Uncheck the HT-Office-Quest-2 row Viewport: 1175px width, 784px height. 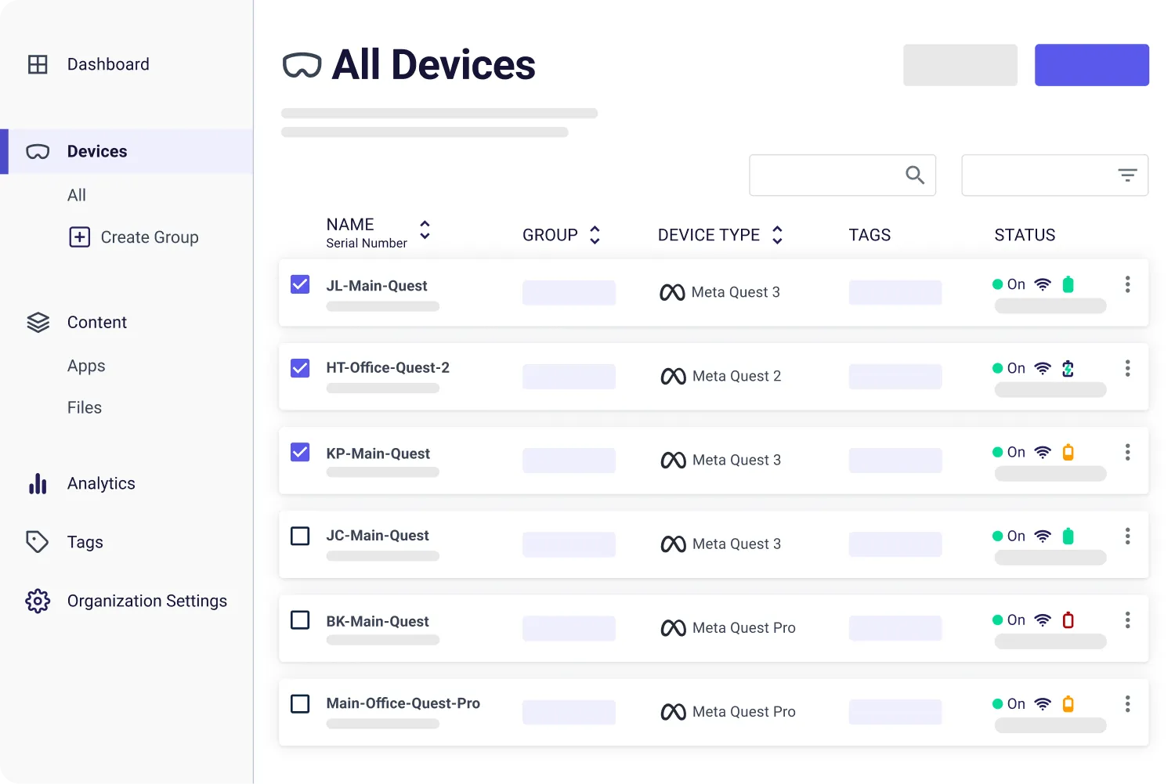[300, 367]
